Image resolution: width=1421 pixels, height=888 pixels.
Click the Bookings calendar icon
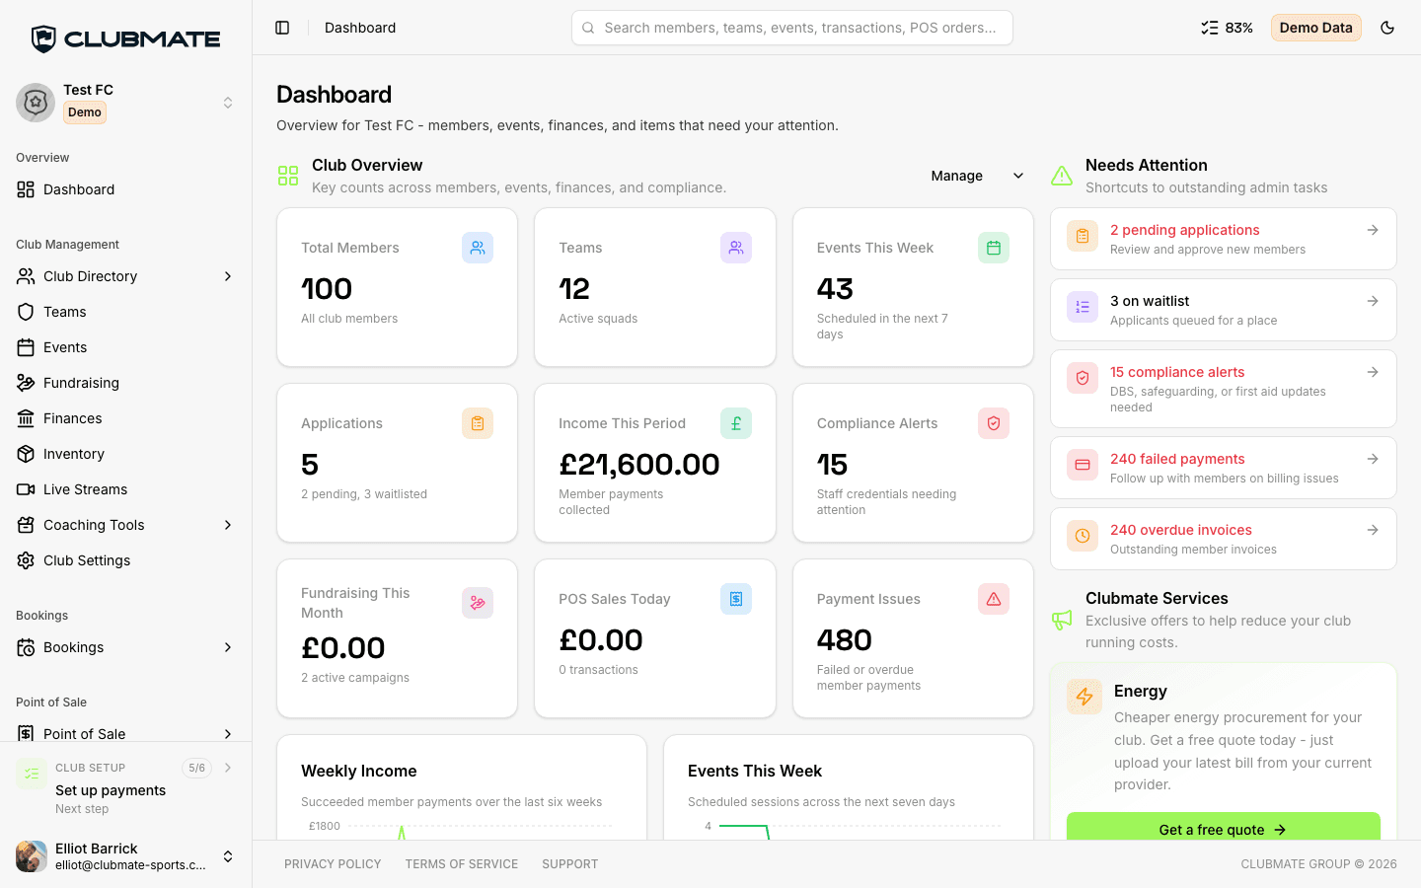[26, 647]
